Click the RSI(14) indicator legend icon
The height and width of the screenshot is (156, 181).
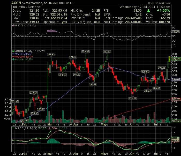(13, 25)
